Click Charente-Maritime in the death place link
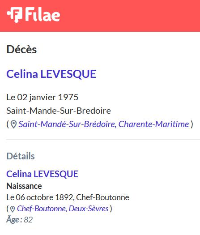200x235 pixels. [x=154, y=124]
